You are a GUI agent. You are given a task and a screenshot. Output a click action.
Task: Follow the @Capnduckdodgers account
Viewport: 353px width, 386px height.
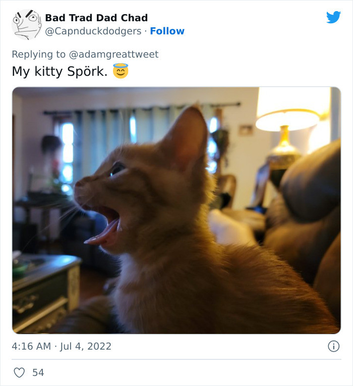pyautogui.click(x=167, y=31)
